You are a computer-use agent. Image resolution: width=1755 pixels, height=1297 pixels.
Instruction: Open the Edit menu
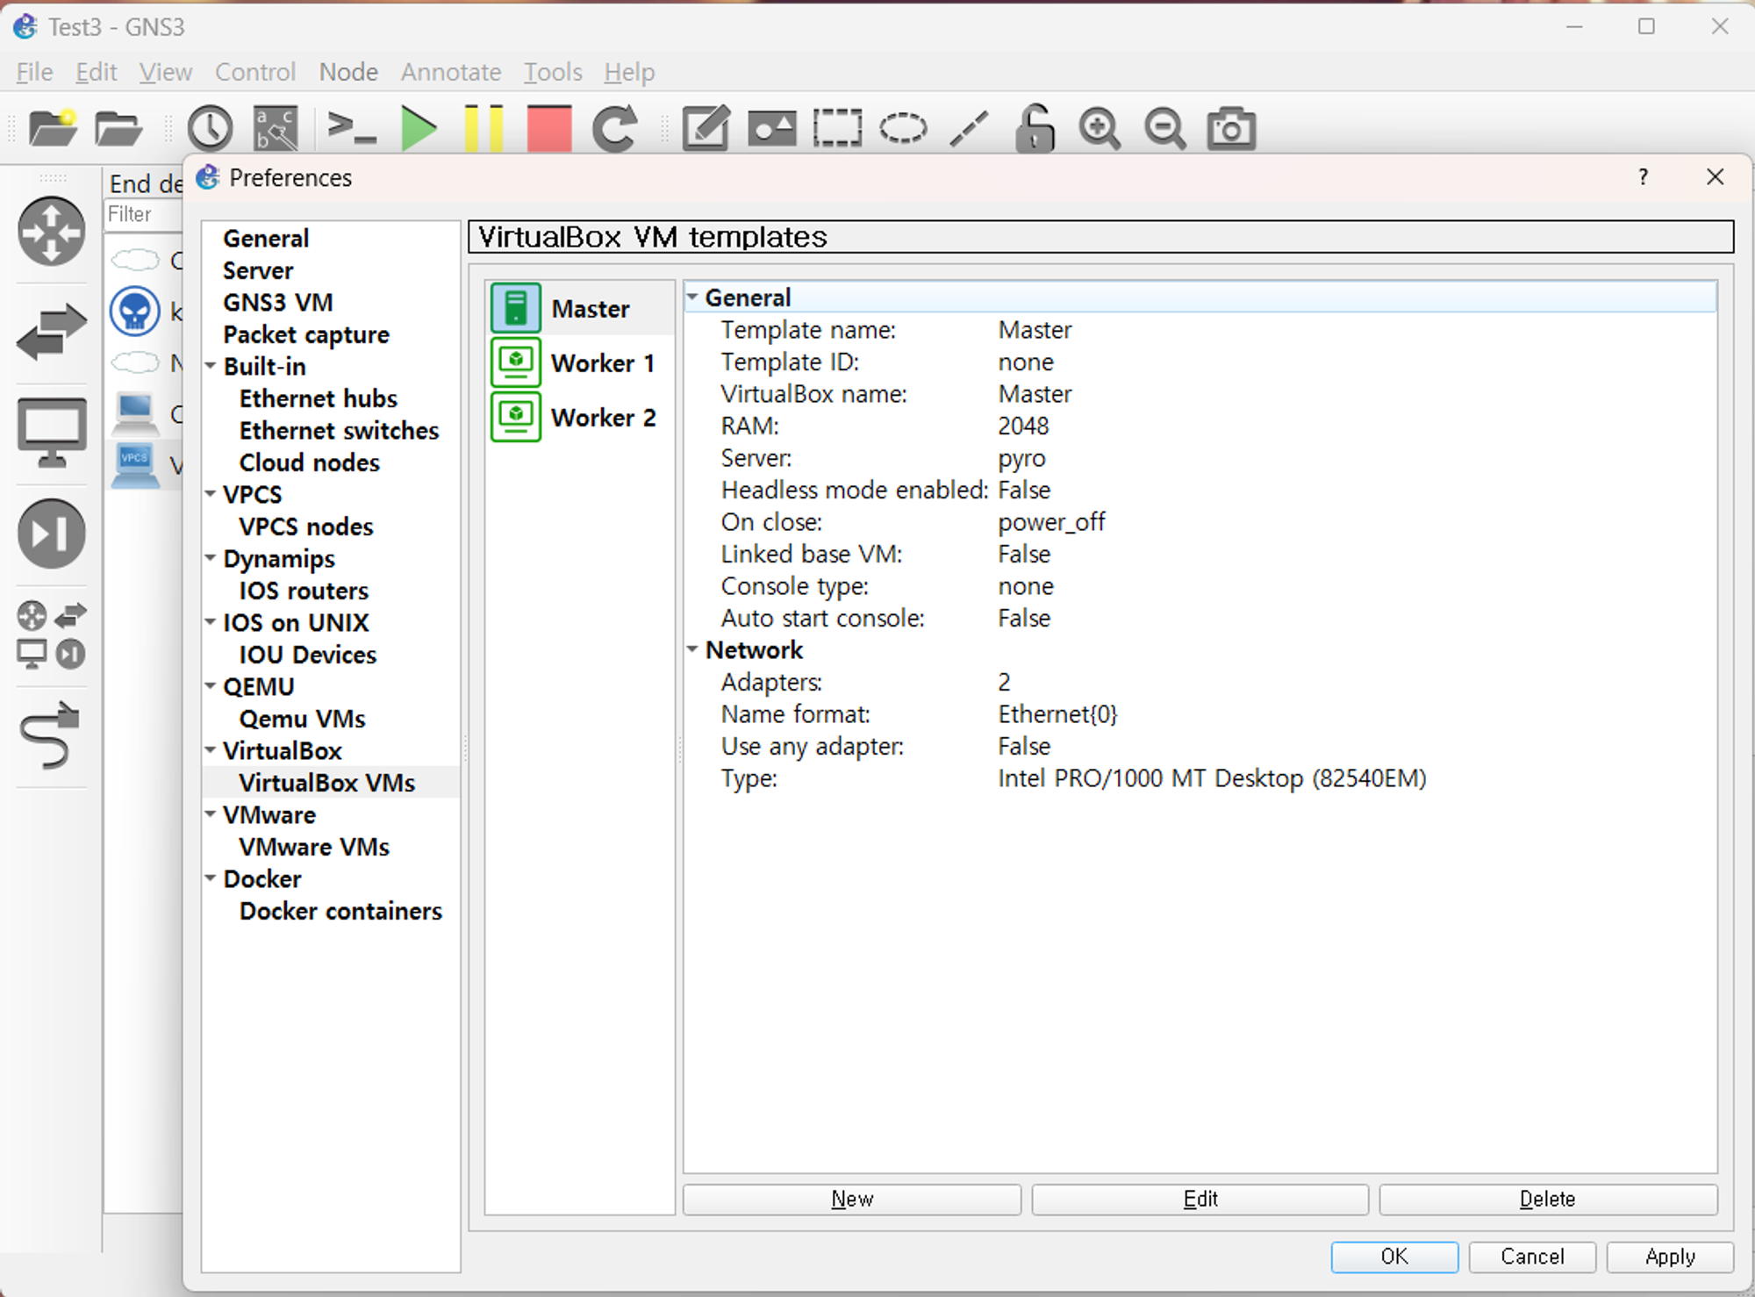pyautogui.click(x=97, y=72)
